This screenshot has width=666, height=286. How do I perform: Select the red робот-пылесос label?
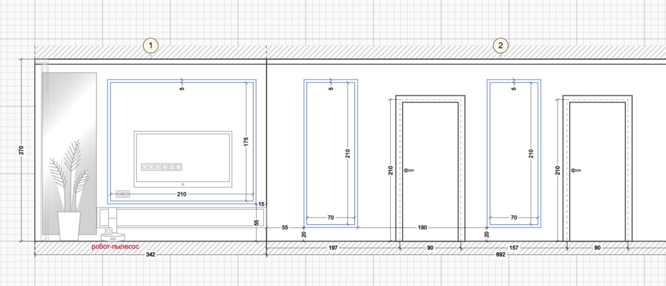(115, 247)
